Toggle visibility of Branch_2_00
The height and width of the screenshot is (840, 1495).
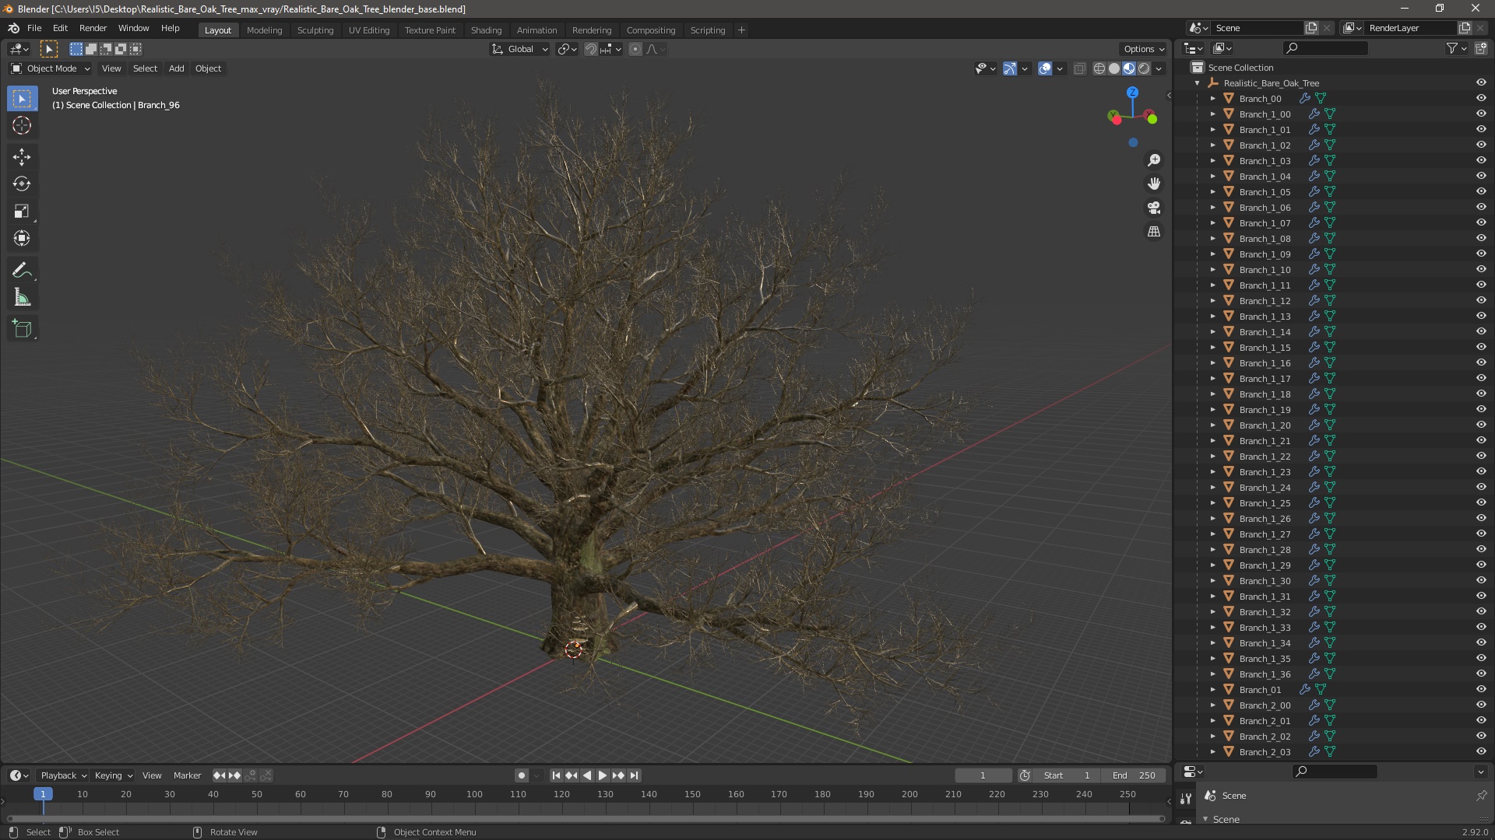click(x=1481, y=705)
